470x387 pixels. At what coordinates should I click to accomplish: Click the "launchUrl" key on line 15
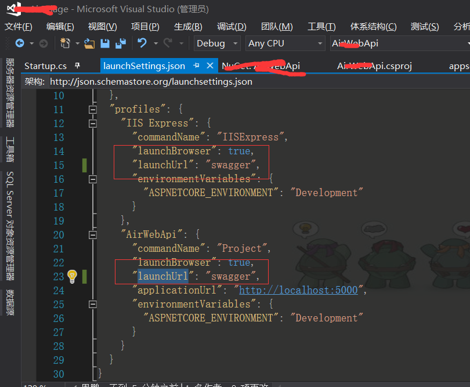(163, 165)
